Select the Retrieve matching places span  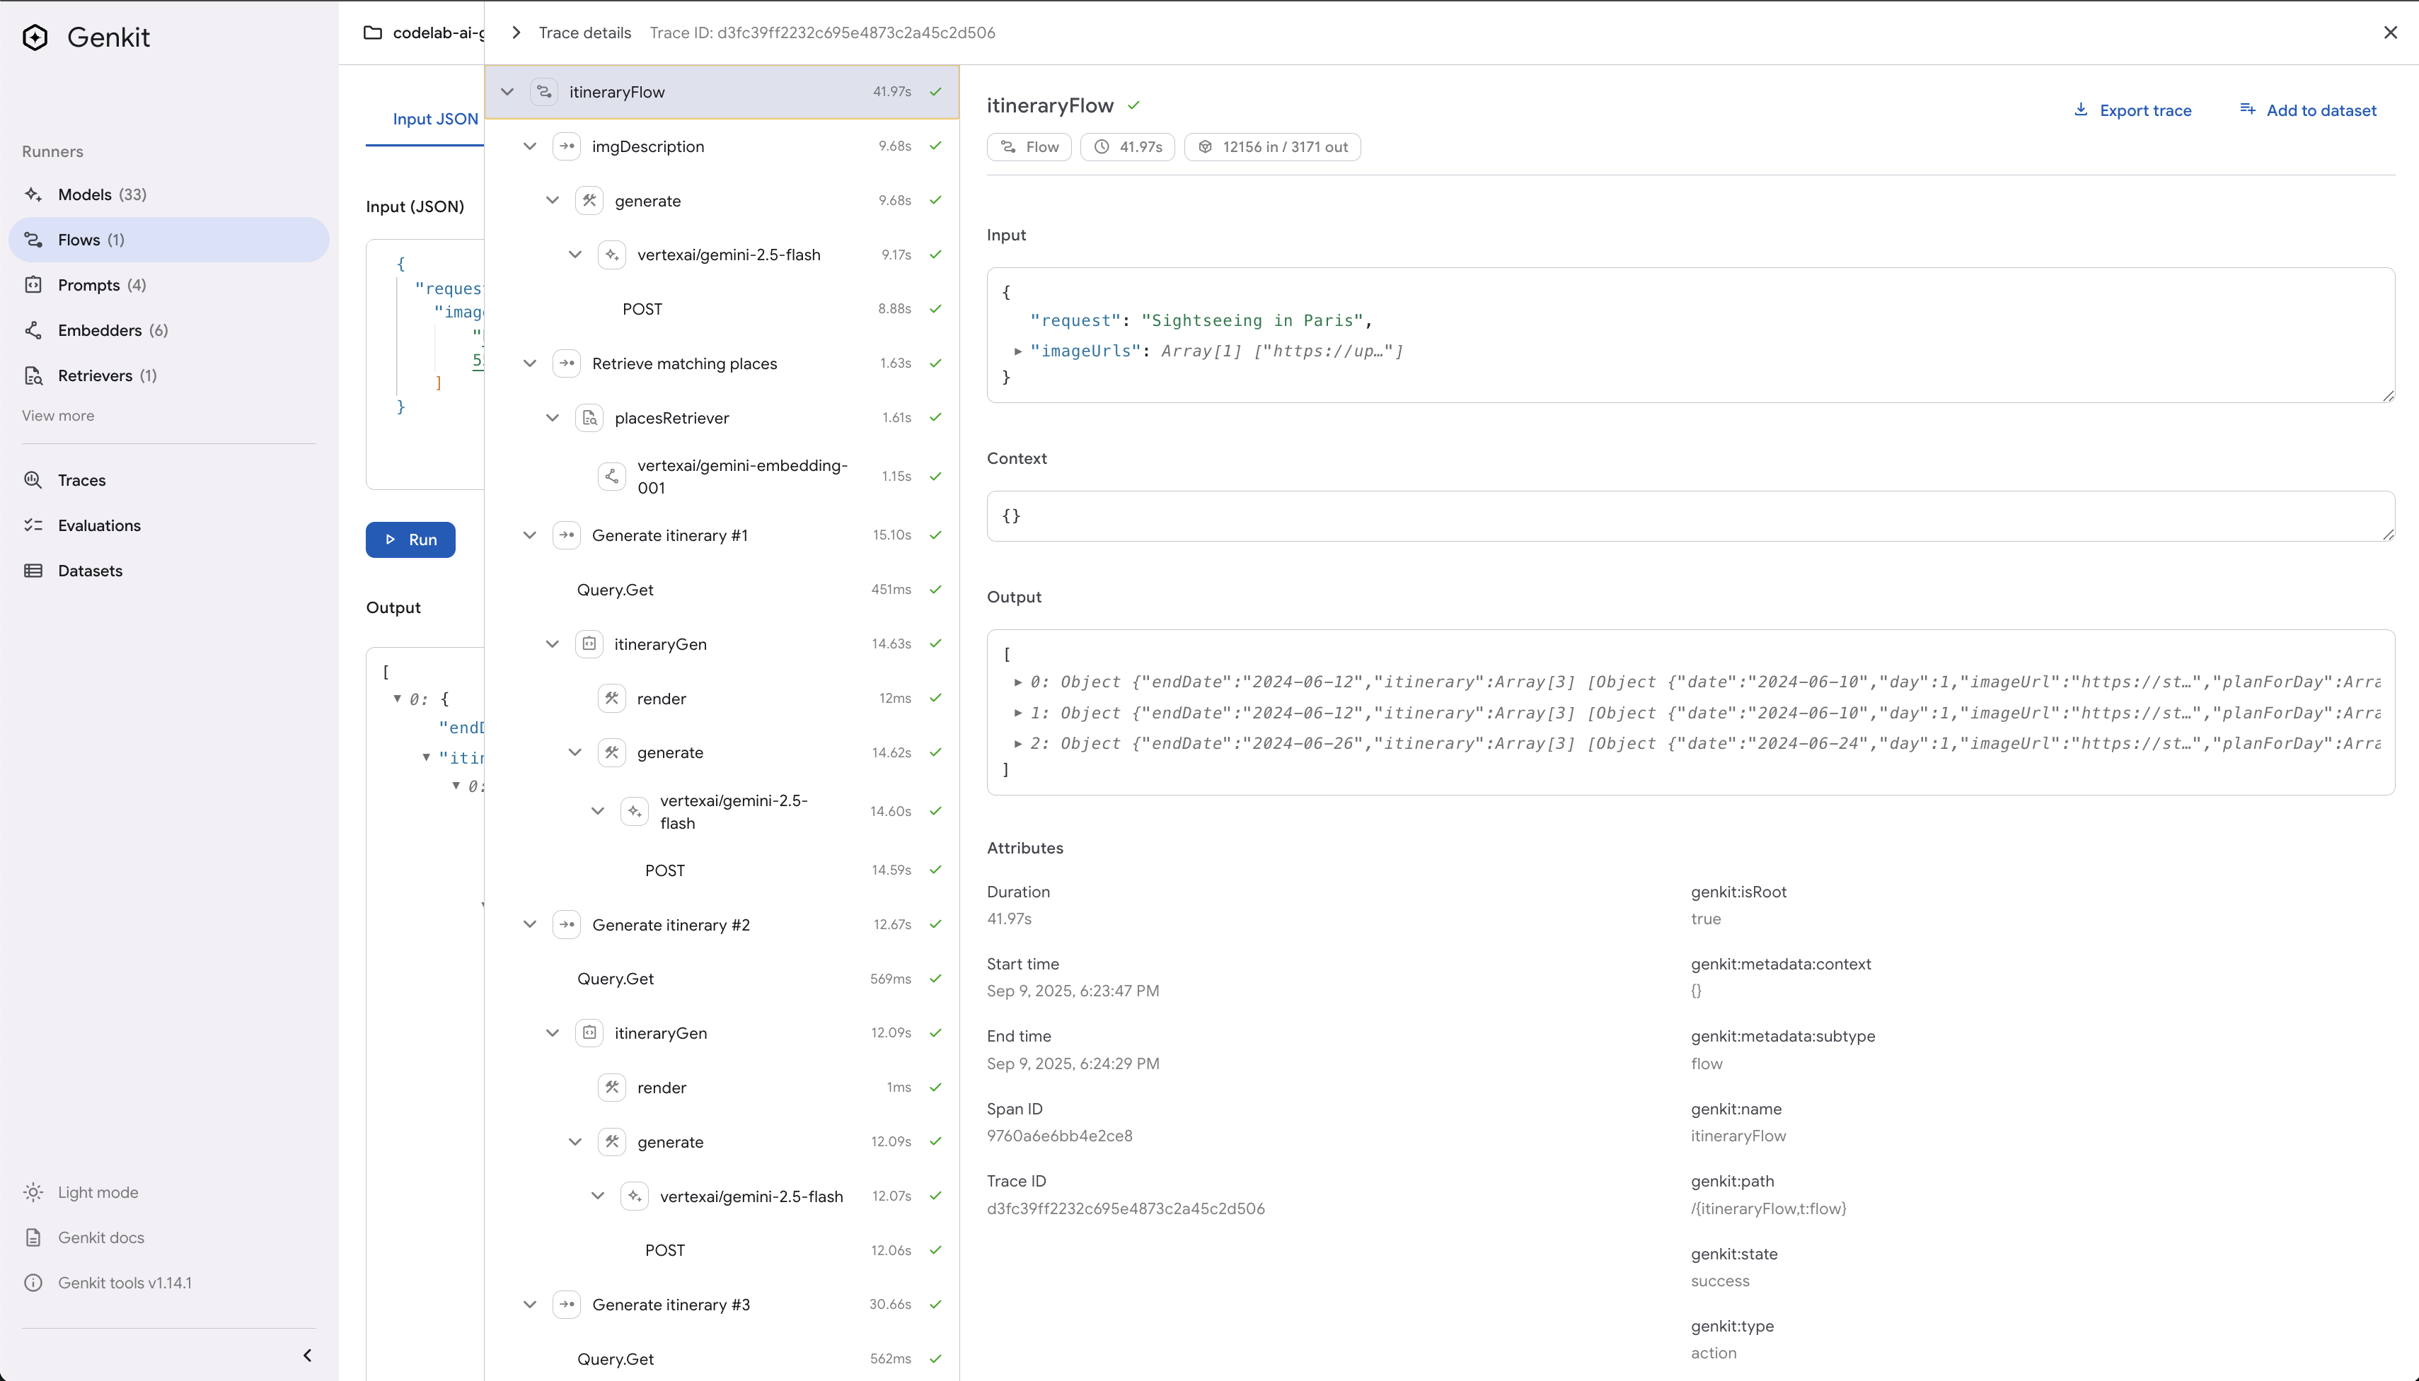click(x=683, y=363)
